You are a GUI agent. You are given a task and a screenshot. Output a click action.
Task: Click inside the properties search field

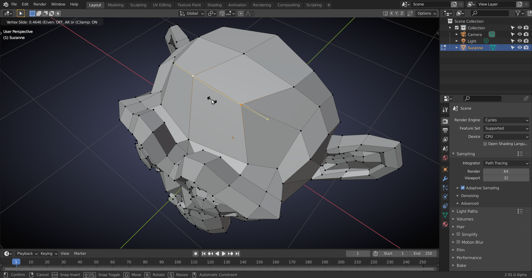click(482, 98)
